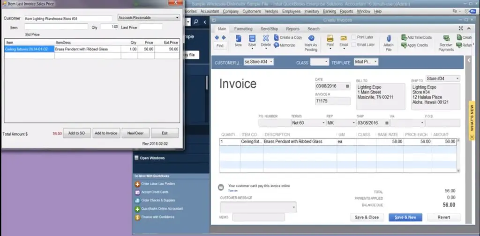Open Order Labor Law Posters shortcut

pos(154,184)
